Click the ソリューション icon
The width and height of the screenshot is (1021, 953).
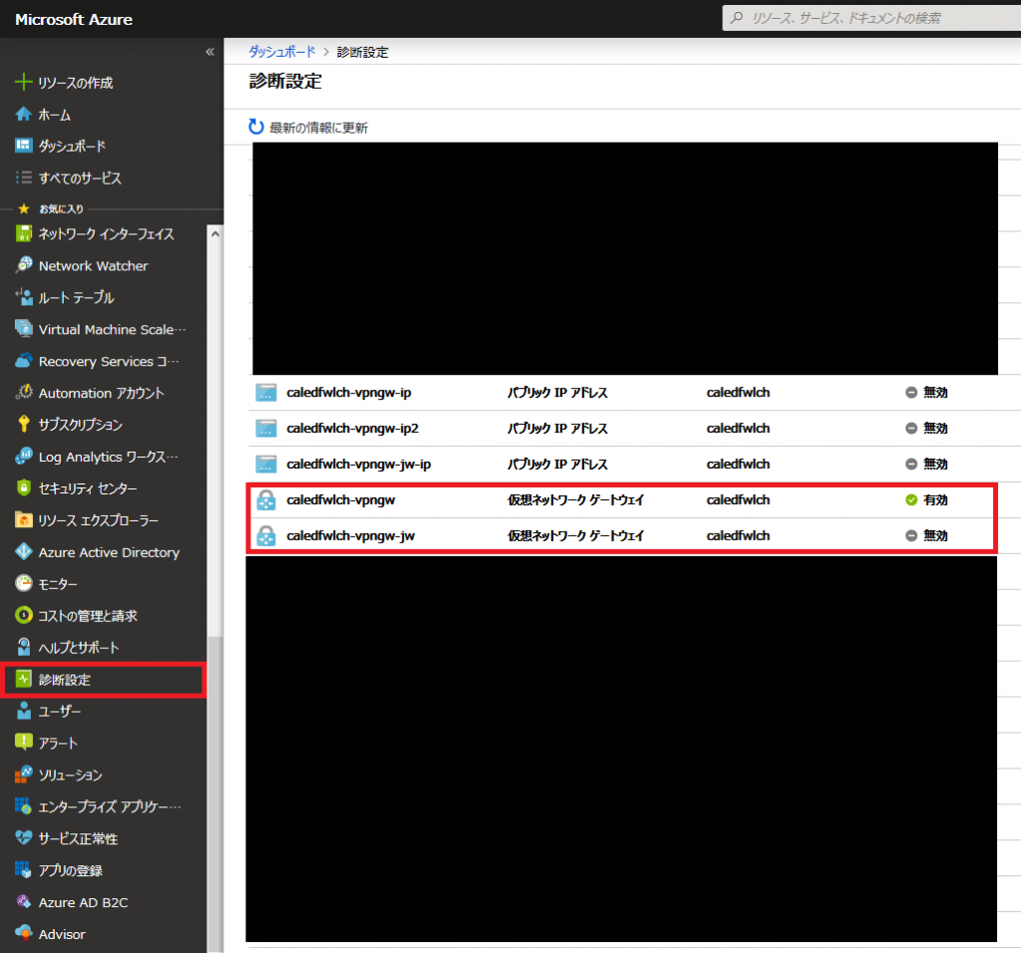24,774
